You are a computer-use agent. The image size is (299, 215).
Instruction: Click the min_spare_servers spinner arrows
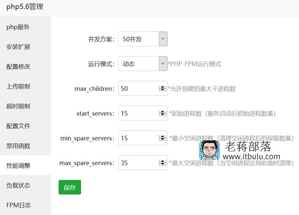point(163,138)
